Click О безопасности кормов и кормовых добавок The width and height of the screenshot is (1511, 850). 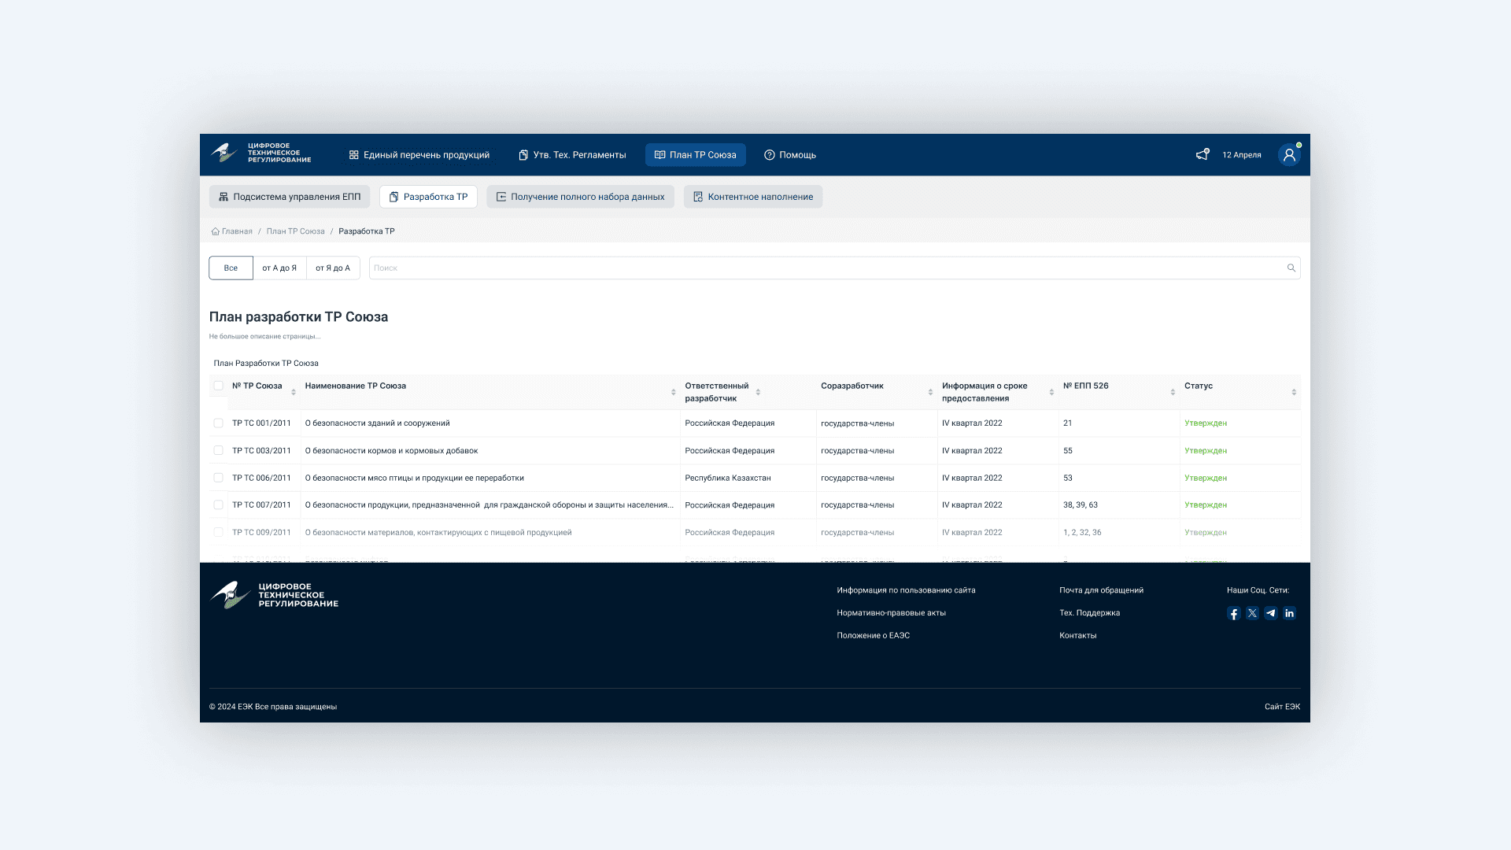(x=391, y=451)
